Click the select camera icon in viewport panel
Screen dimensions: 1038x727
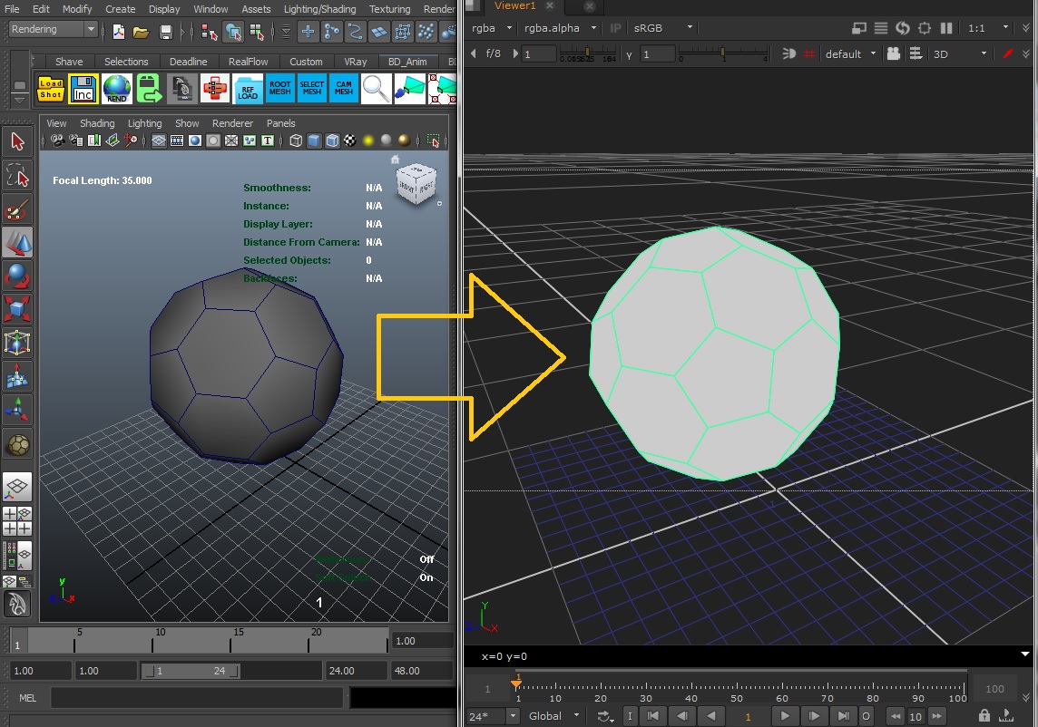coord(57,141)
